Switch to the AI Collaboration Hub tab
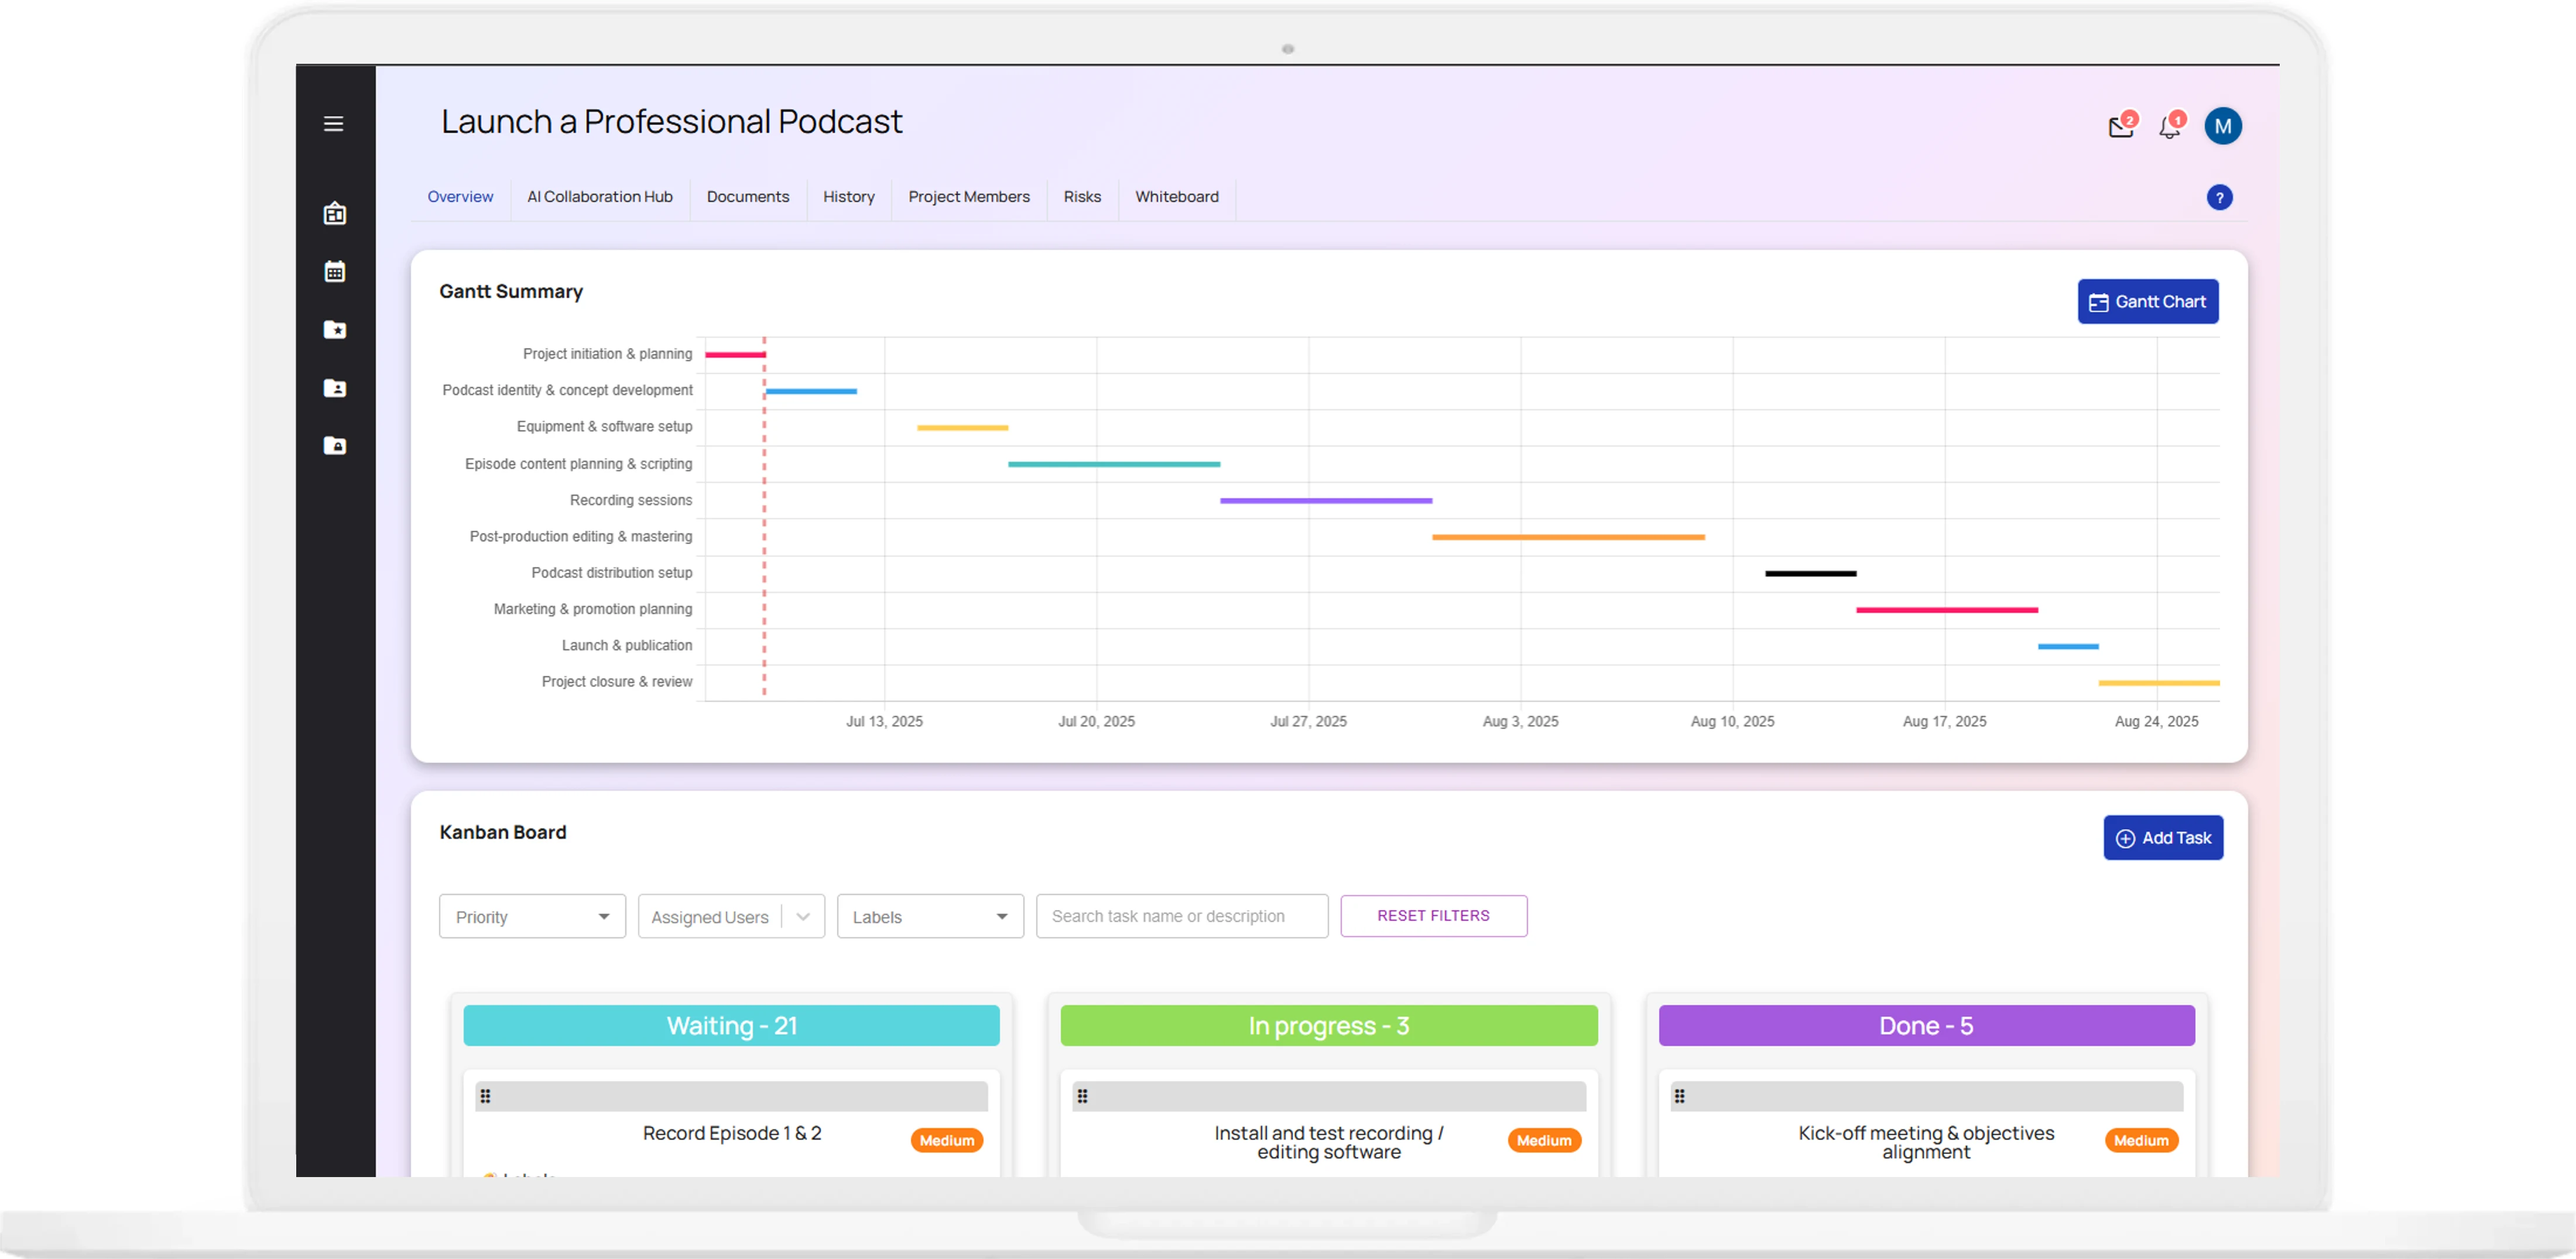2576x1259 pixels. (600, 197)
